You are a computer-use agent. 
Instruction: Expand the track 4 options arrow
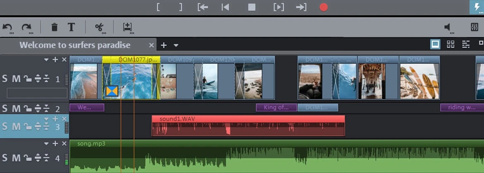pyautogui.click(x=46, y=143)
